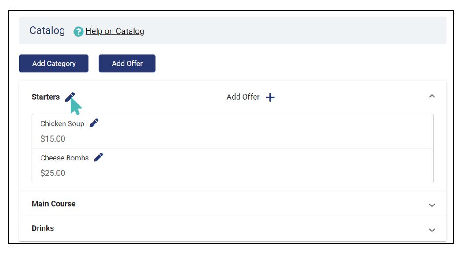
Task: Select the Main Course category title
Action: click(x=53, y=204)
